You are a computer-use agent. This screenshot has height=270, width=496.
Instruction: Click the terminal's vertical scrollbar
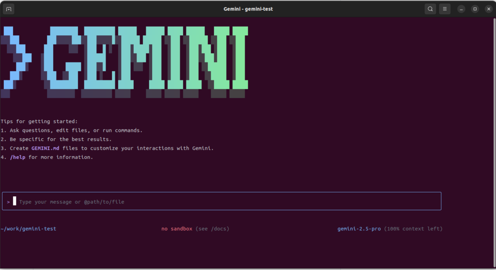pyautogui.click(x=494, y=143)
